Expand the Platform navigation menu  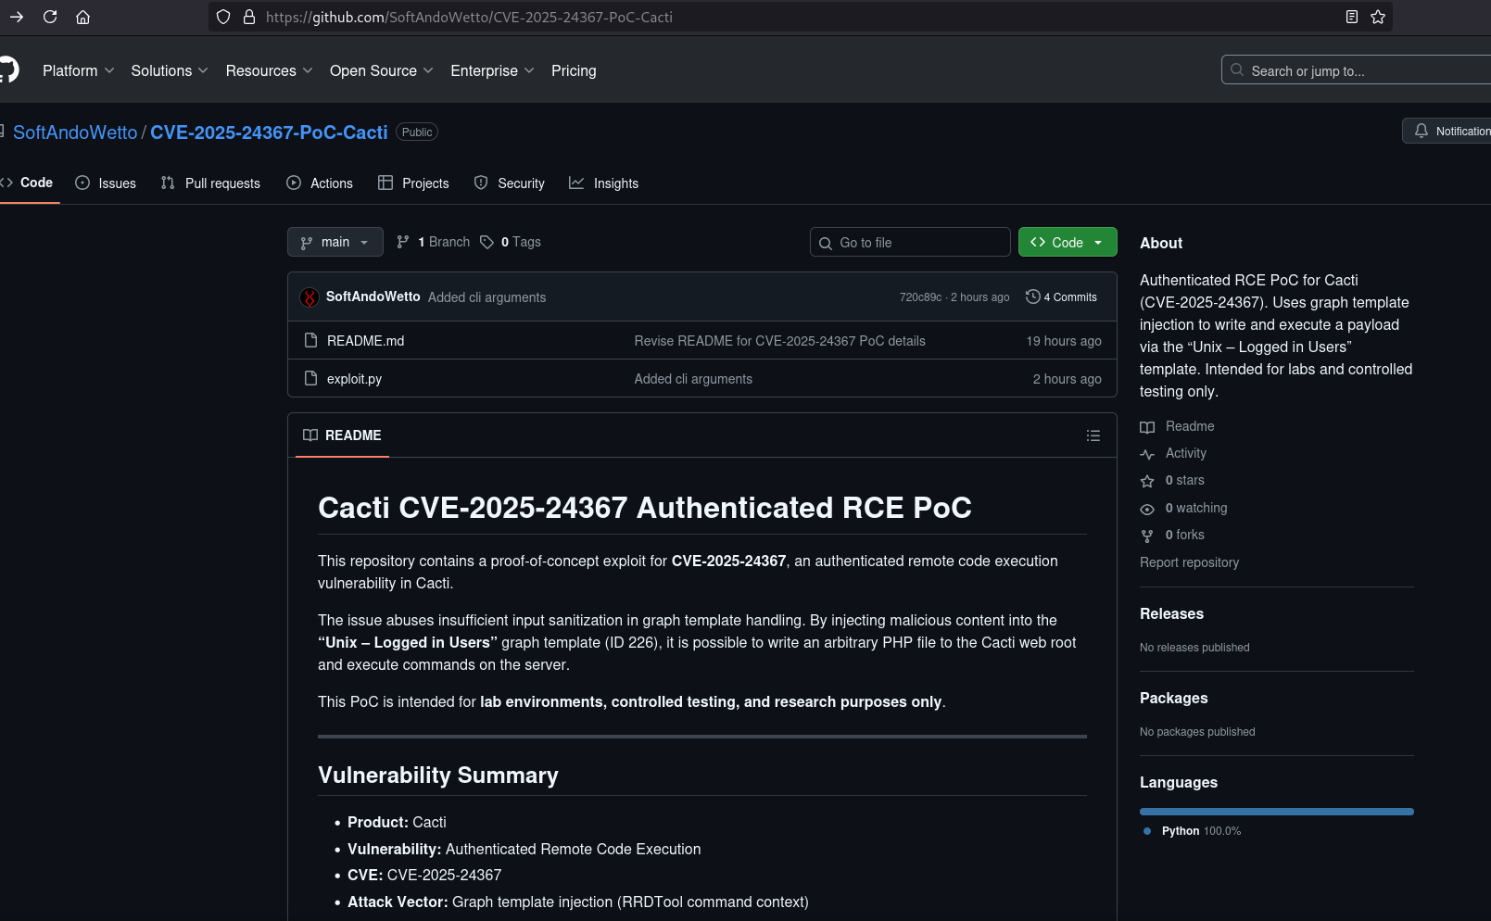click(79, 70)
